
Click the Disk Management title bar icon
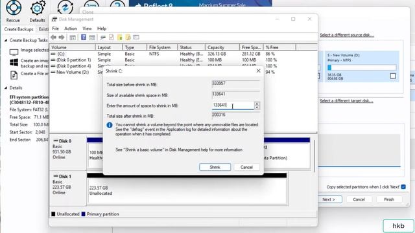[54, 19]
